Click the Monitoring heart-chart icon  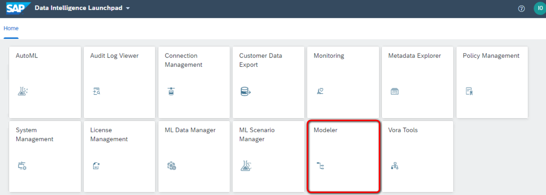(x=320, y=91)
